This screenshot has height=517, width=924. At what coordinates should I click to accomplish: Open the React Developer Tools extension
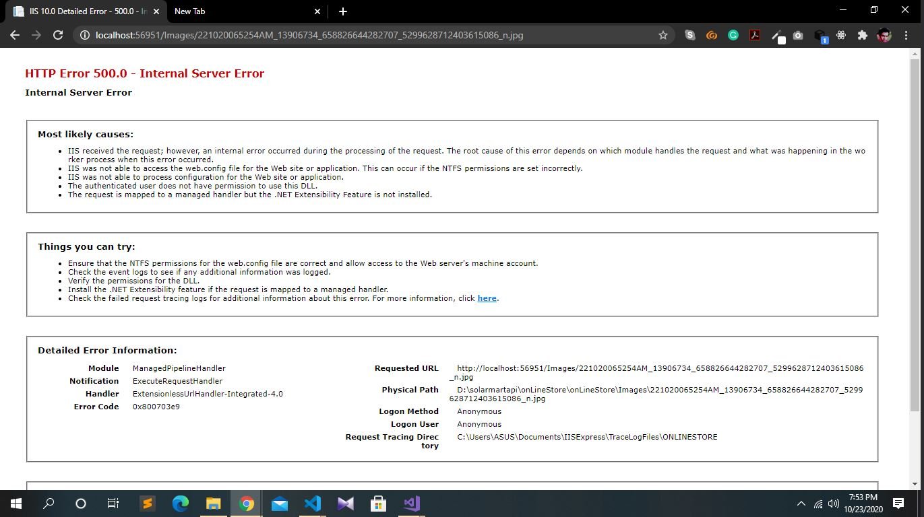(x=841, y=35)
